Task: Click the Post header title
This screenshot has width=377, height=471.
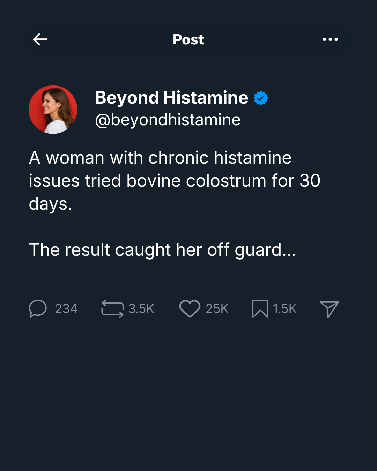Action: click(188, 39)
